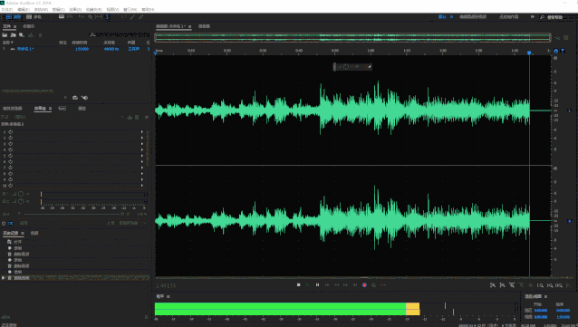578x327 pixels.
Task: Toggle power for effects rack slot 10
Action: coord(11,186)
